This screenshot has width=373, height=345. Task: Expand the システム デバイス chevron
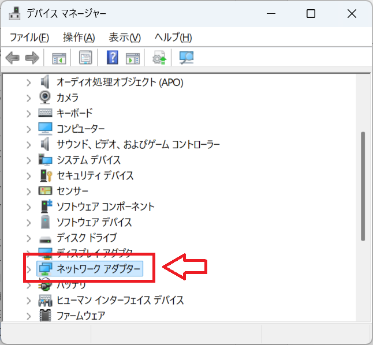(x=29, y=160)
